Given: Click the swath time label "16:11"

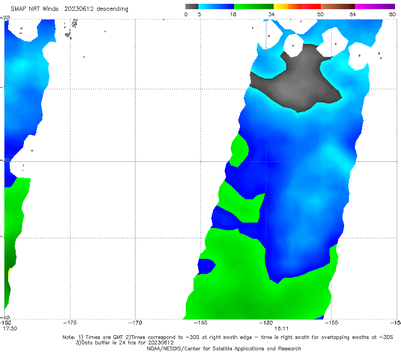Looking at the screenshot, I should click(281, 329).
